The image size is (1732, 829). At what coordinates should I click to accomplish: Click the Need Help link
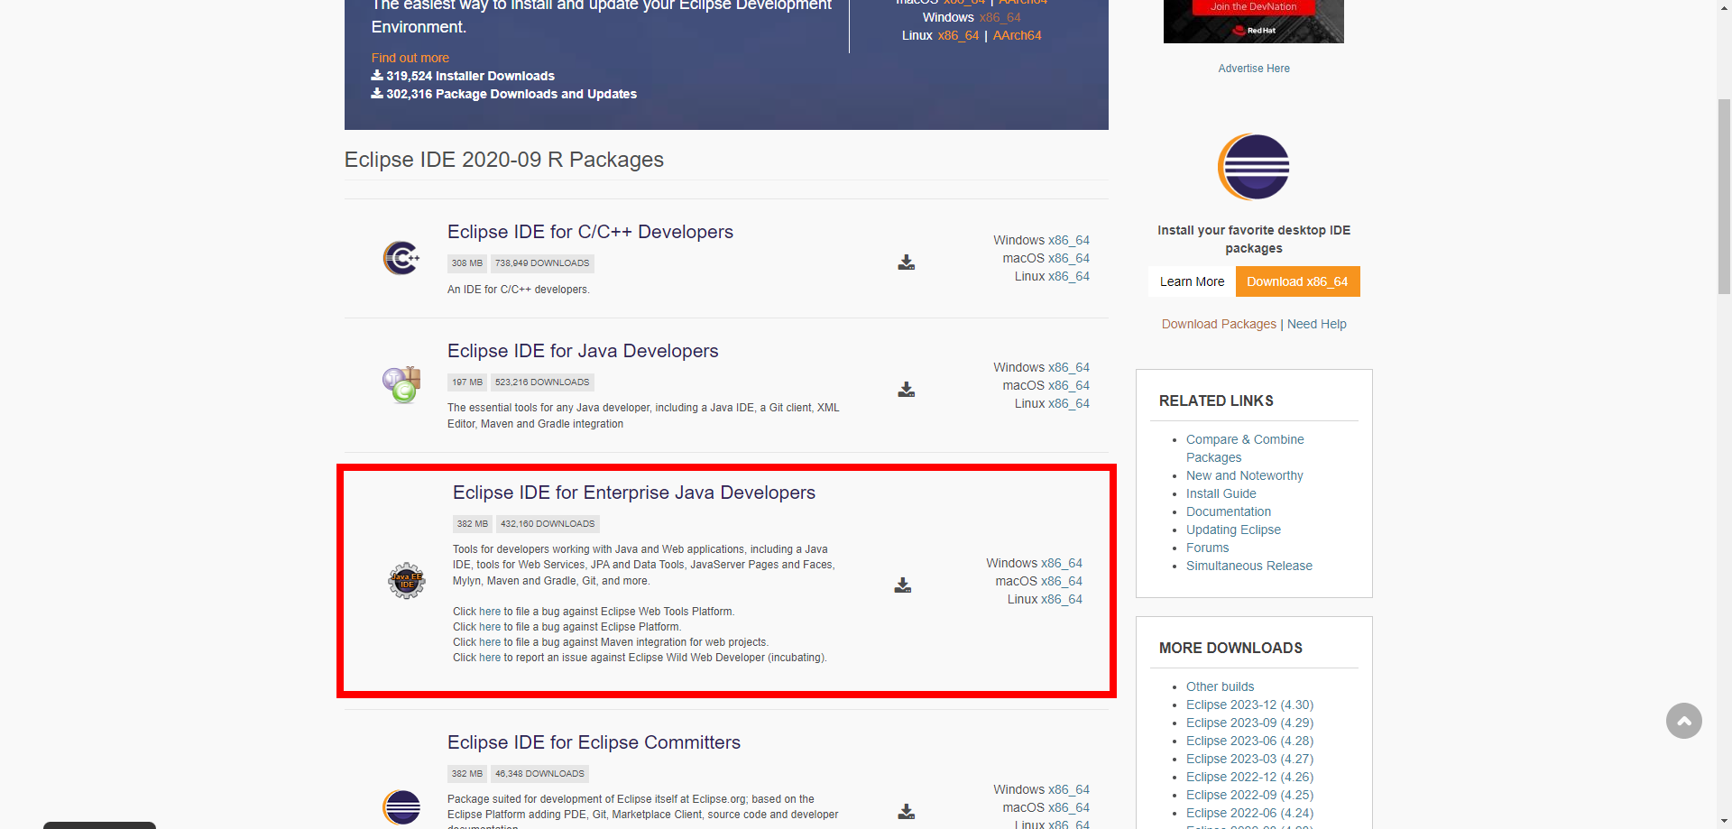point(1316,324)
